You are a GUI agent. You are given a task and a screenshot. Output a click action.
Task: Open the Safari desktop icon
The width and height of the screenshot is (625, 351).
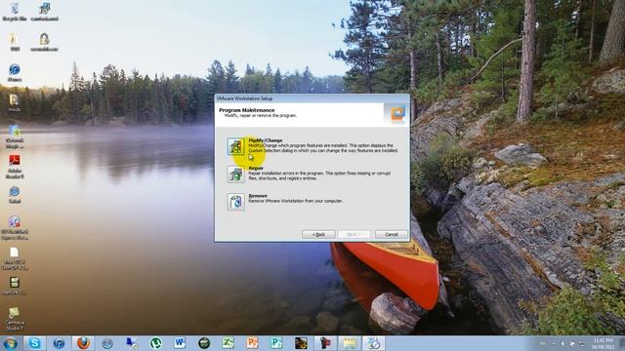(15, 195)
